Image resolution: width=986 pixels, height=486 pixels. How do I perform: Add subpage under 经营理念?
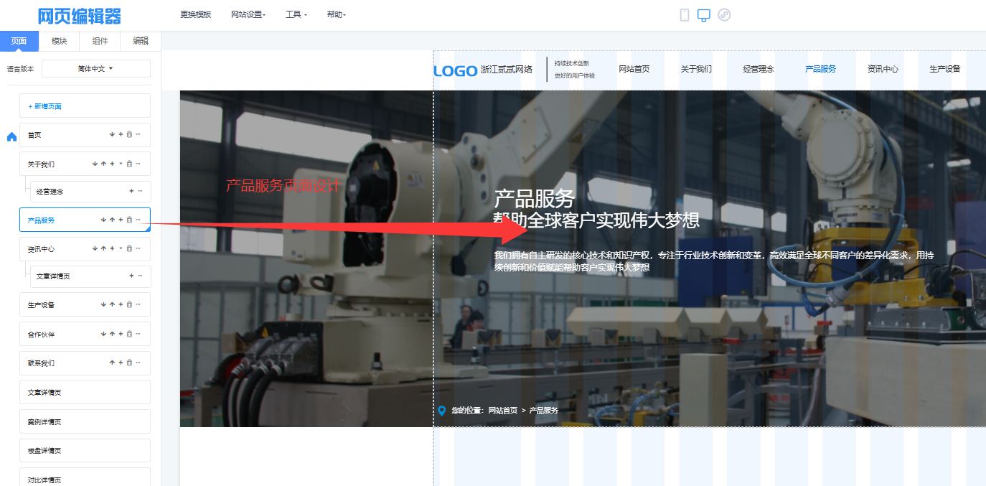pyautogui.click(x=131, y=191)
